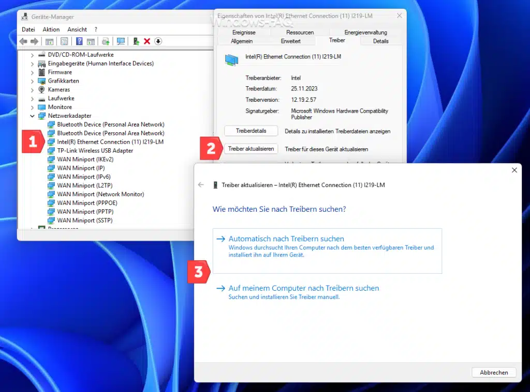Switch to the Allgemein tab
Screen dimensions: 530x392
pos(241,41)
